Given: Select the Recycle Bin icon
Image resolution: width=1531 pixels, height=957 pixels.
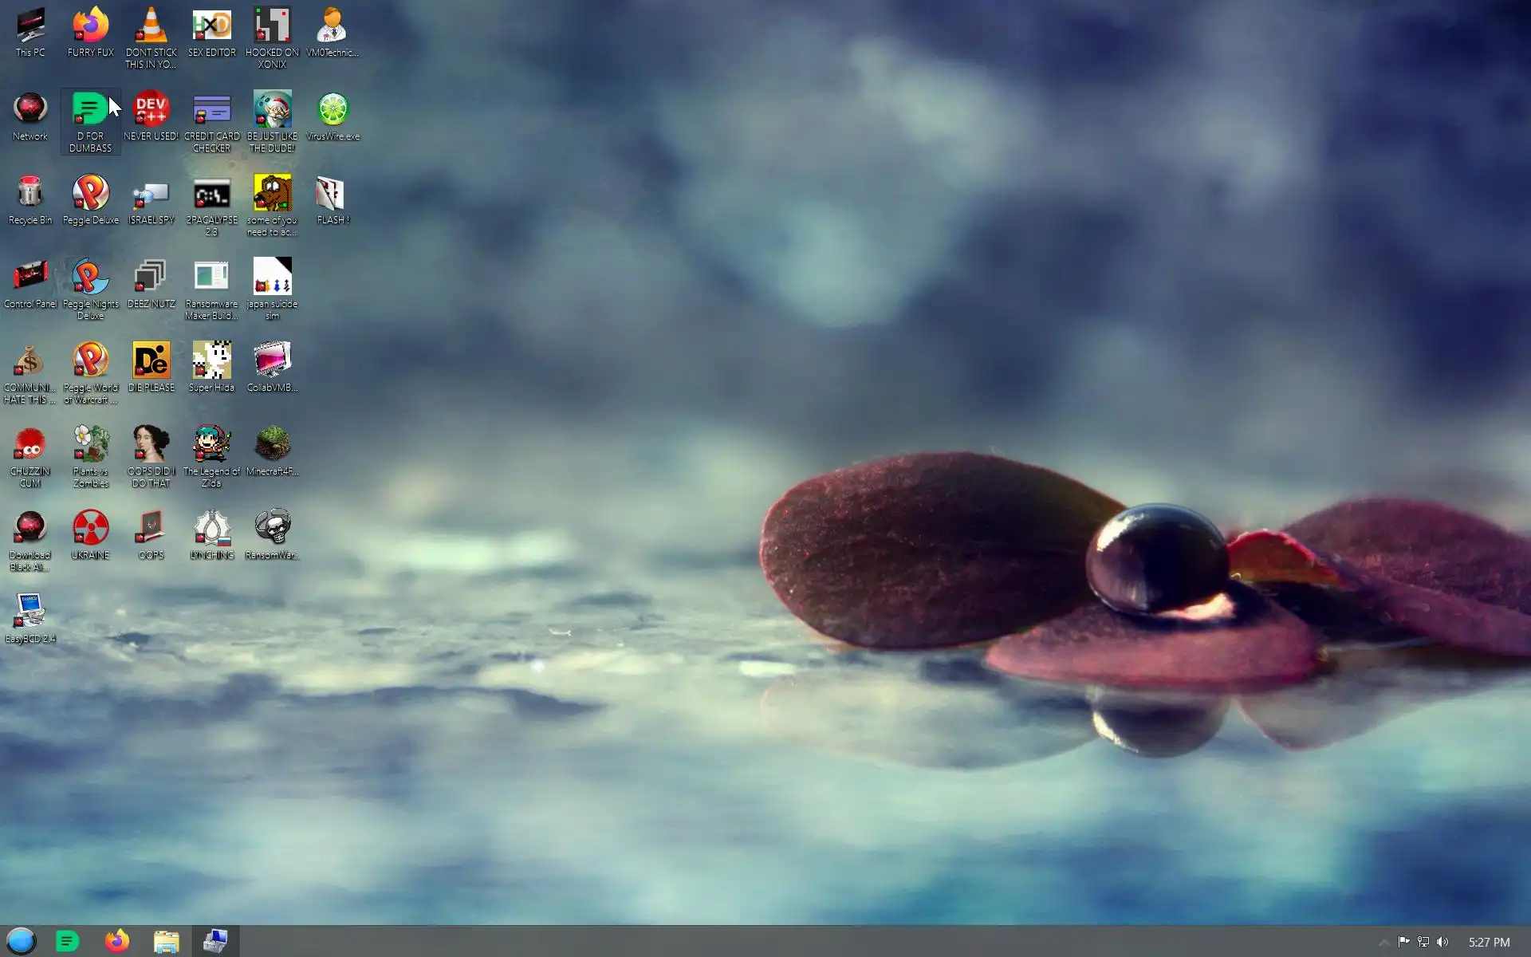Looking at the screenshot, I should click(30, 194).
